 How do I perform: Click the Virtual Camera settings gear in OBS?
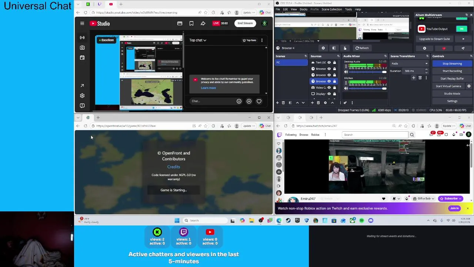click(x=469, y=86)
